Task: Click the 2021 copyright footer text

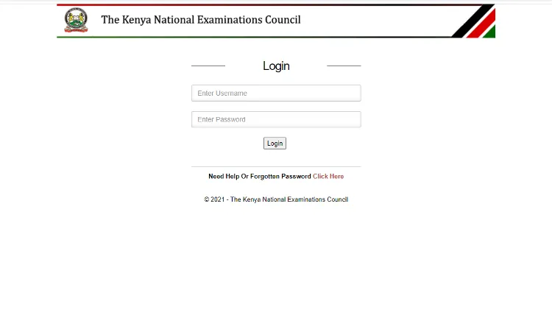Action: [x=276, y=199]
